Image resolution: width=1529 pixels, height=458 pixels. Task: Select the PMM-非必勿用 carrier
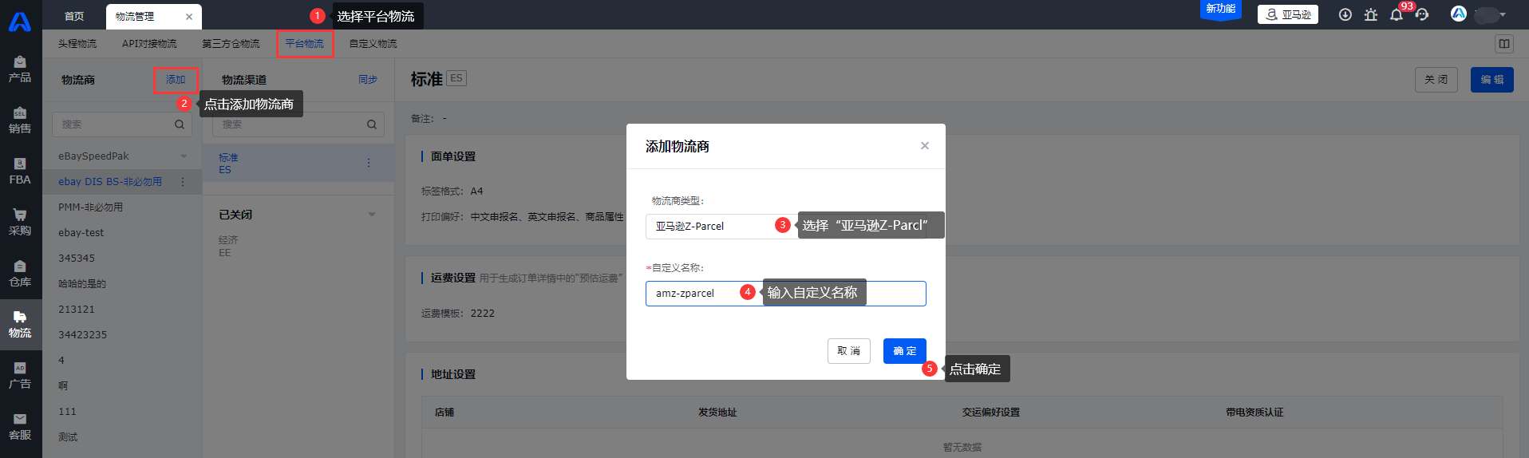coord(122,207)
